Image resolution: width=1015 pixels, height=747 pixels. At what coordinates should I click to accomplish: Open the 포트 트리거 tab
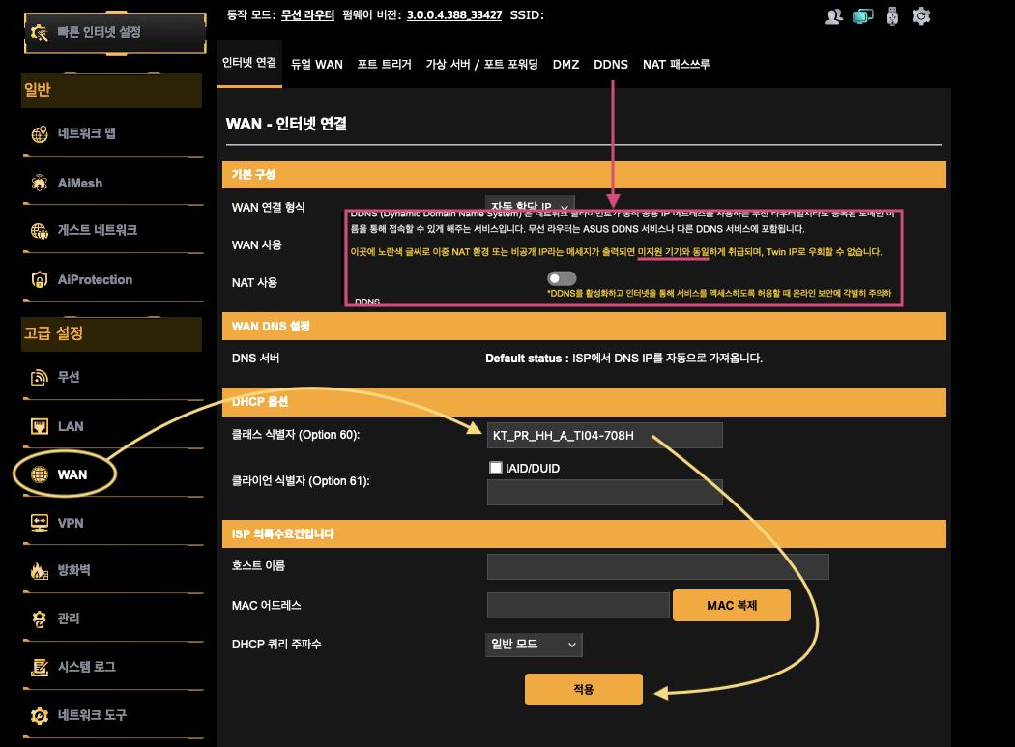point(385,64)
